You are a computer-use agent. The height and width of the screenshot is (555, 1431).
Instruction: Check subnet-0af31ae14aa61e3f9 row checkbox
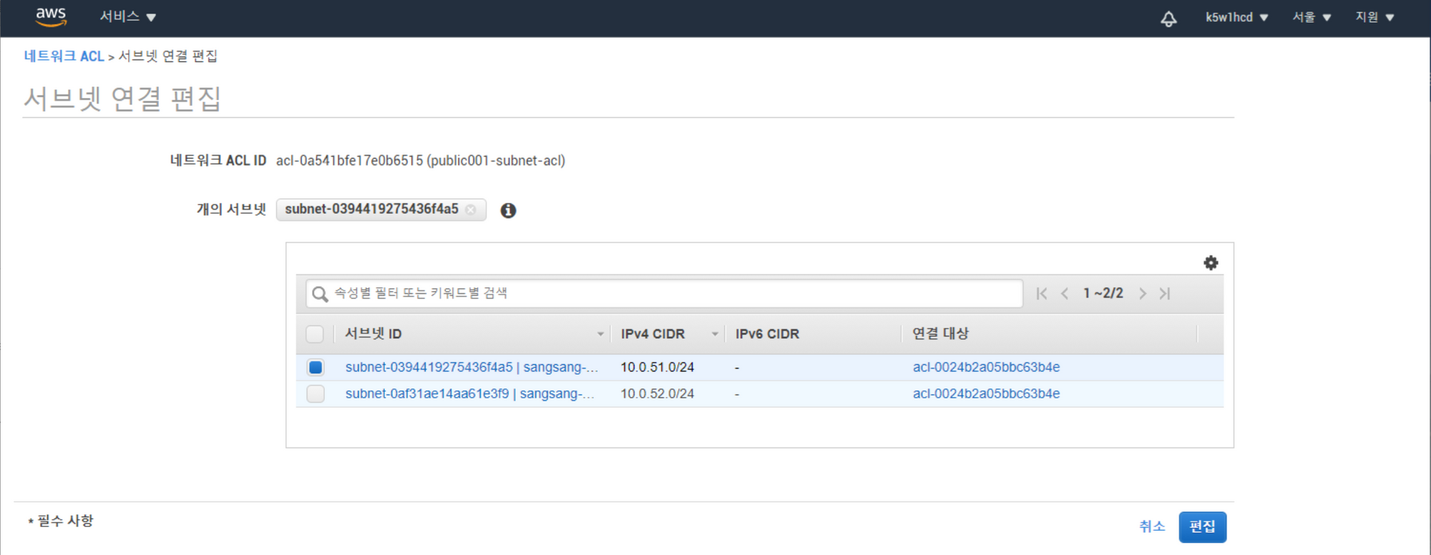(x=316, y=394)
